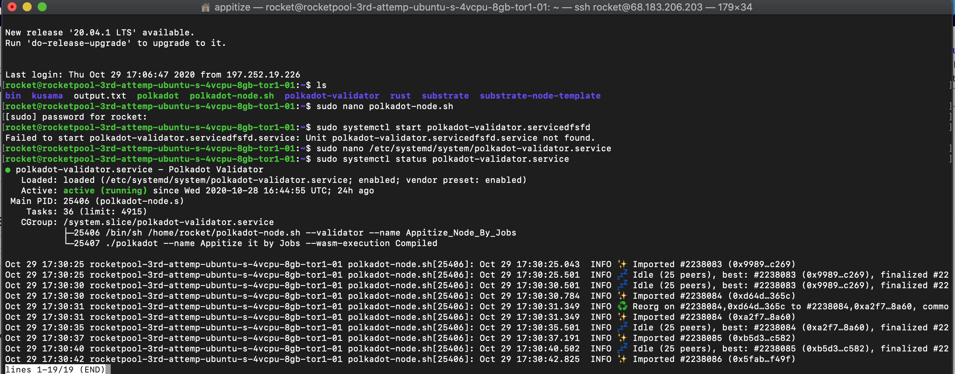Click the yellow minimize window button
Image resolution: width=955 pixels, height=374 pixels.
(27, 7)
